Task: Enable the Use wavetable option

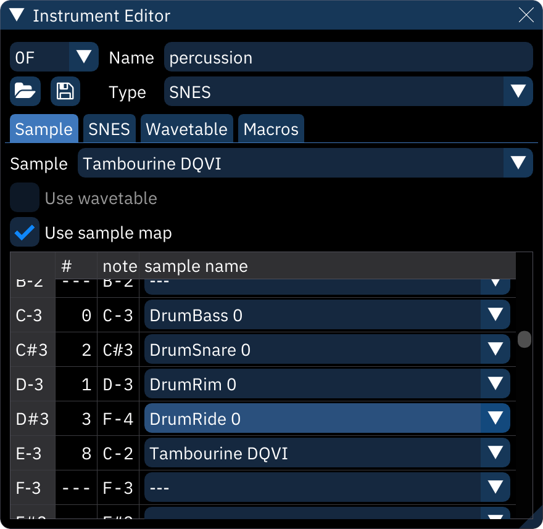Action: point(25,198)
